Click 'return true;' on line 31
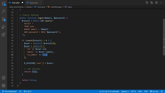Viewport: 165px width, 93px height. 31,72
